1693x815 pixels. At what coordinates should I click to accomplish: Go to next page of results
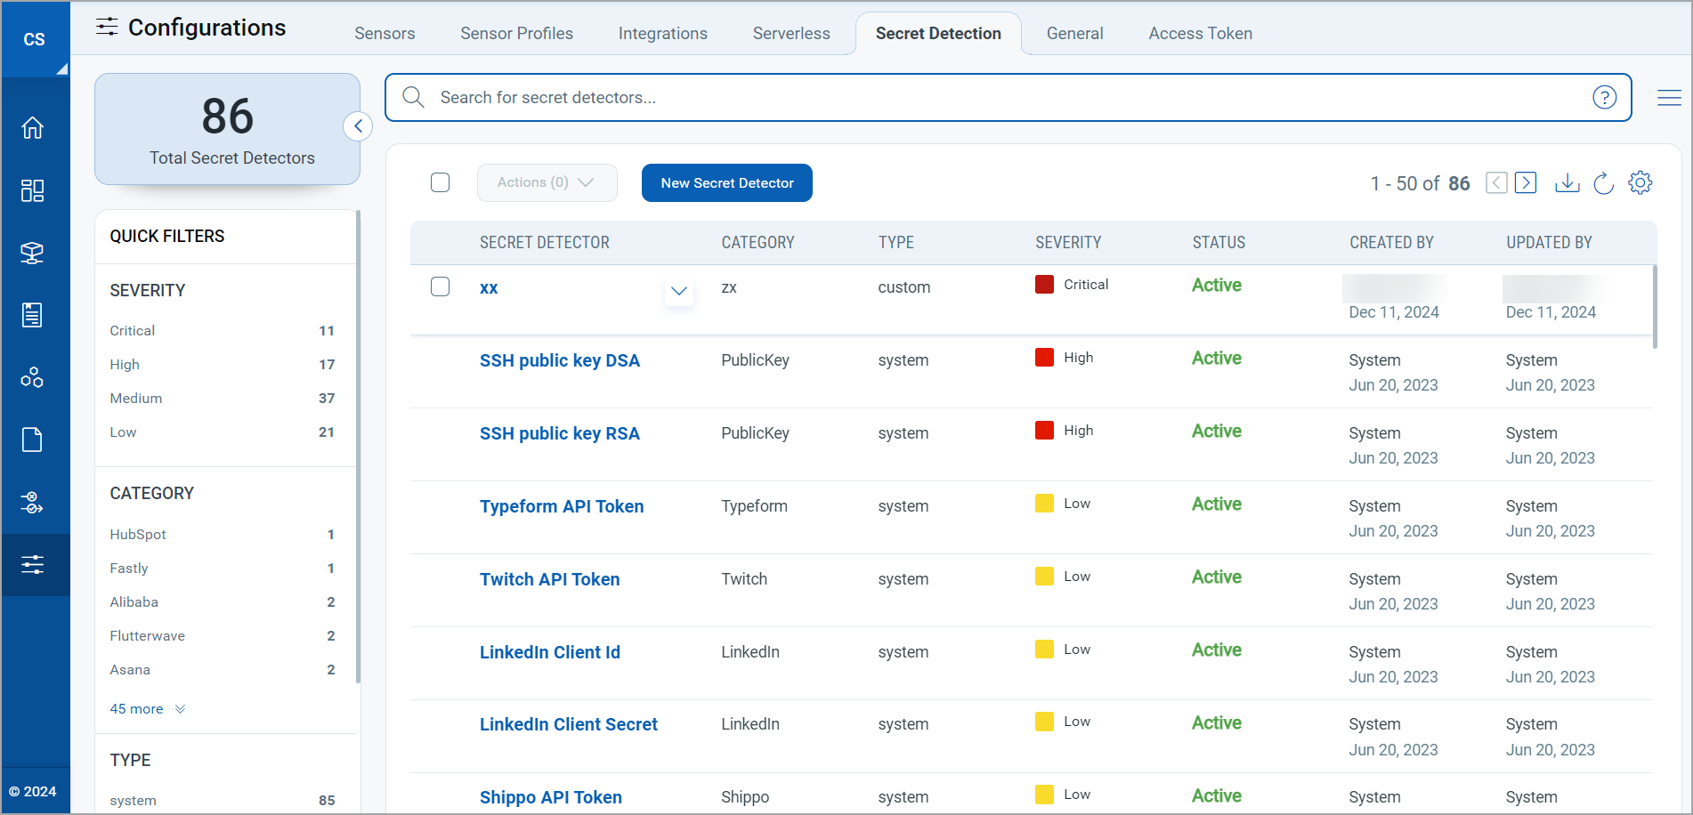click(1526, 183)
